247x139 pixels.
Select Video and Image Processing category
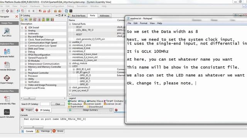[42, 85]
